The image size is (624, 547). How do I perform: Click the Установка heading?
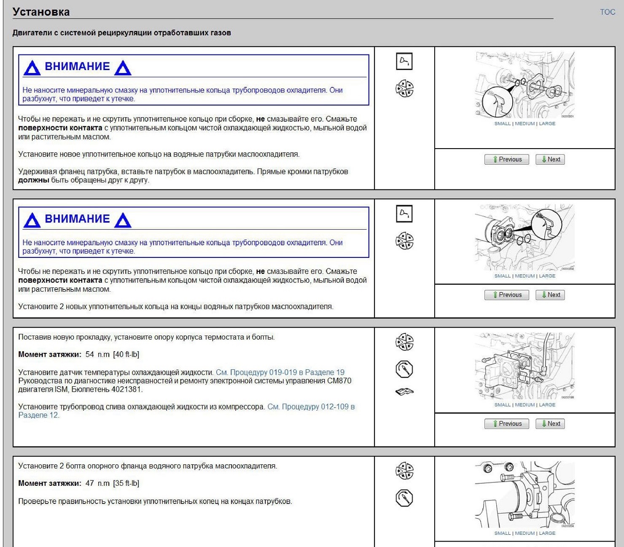[x=41, y=12]
